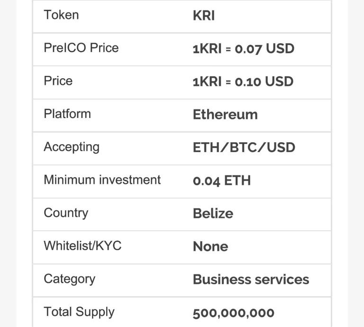364x327 pixels.
Task: Select the 500,000,000 supply value
Action: (234, 313)
